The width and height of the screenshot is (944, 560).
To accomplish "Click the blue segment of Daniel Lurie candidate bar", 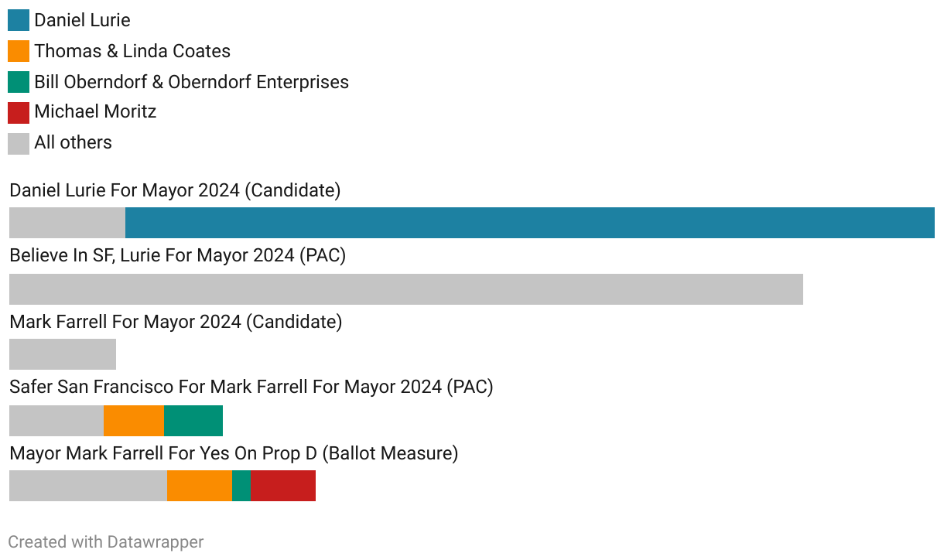I will pos(530,223).
